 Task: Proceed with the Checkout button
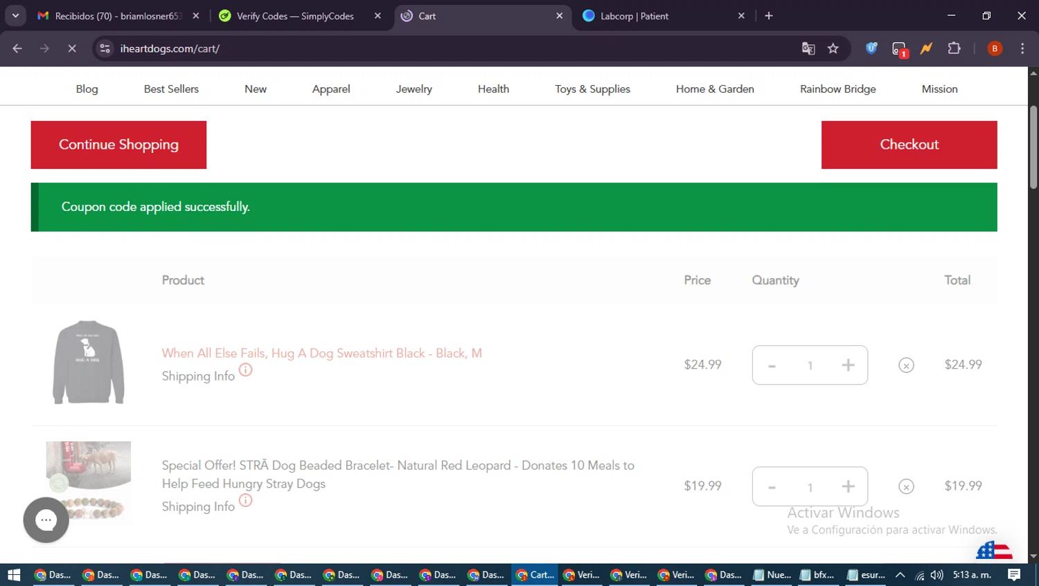(x=909, y=145)
